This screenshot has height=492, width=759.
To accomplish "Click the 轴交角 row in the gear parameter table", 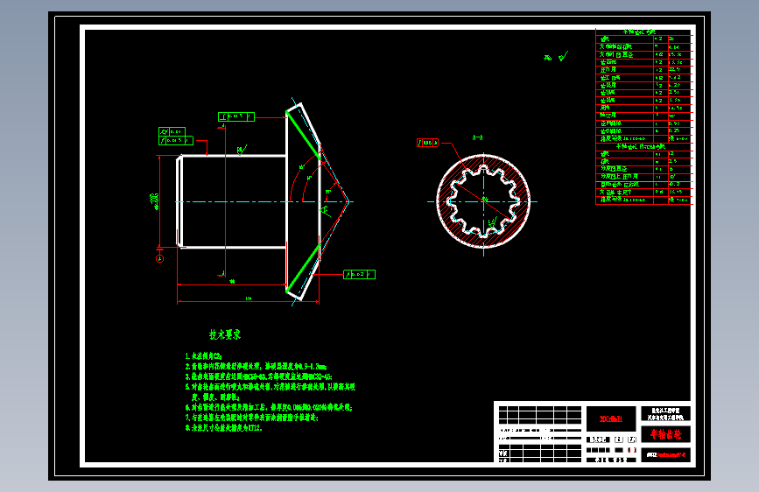I will (x=643, y=116).
